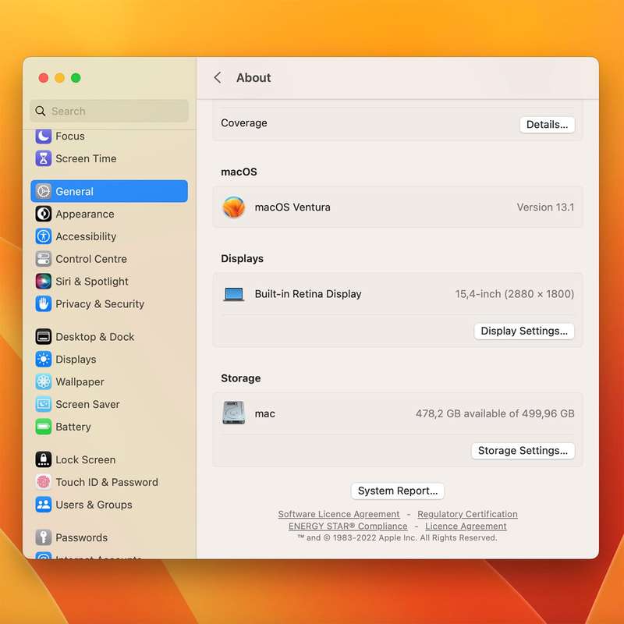Click the mac hard drive icon
Screen dimensions: 624x624
233,413
